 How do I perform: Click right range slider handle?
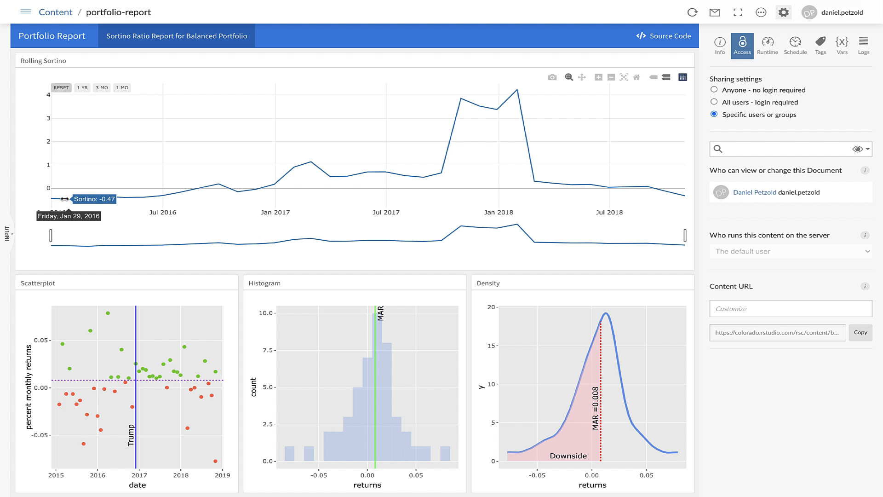coord(685,236)
